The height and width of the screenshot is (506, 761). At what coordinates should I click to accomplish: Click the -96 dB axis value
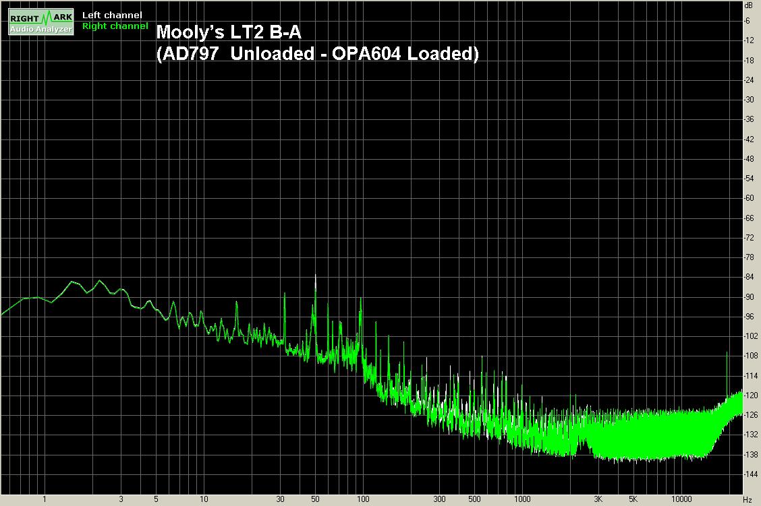pos(749,316)
